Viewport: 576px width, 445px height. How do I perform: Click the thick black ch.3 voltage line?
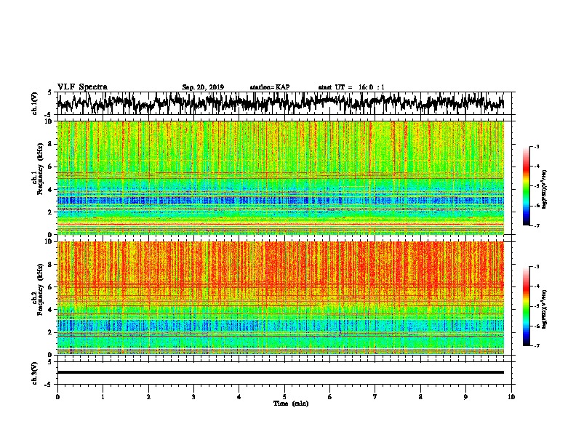[280, 372]
